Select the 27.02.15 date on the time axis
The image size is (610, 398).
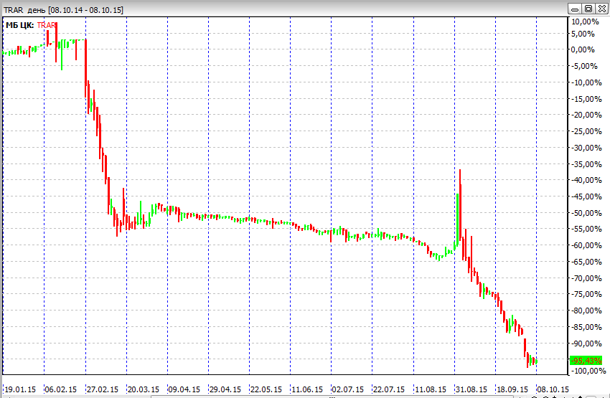point(102,389)
